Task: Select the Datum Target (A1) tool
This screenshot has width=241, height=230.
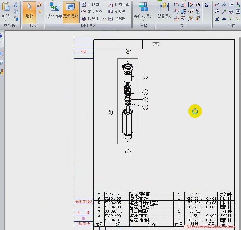Action: point(231,12)
